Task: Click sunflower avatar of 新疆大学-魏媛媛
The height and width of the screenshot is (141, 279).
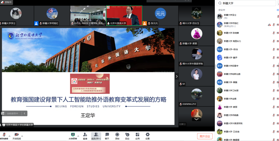Action: [220, 139]
